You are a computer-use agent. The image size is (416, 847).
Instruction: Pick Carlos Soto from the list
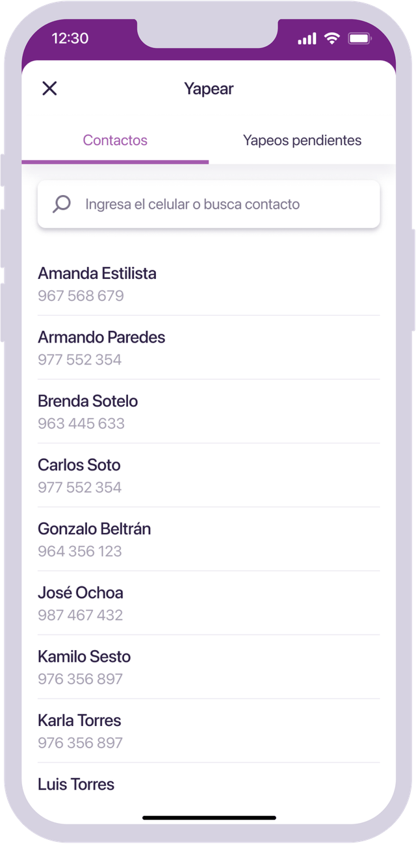(208, 475)
